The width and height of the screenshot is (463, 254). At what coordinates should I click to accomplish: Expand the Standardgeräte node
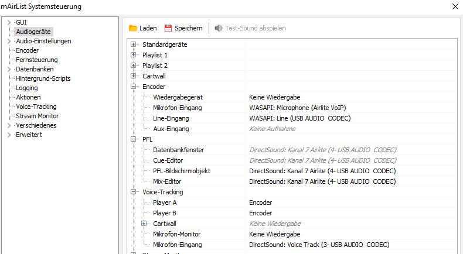tap(134, 44)
